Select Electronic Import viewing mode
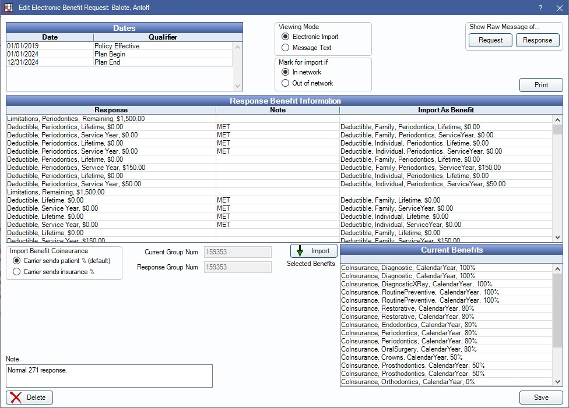The height and width of the screenshot is (408, 569). click(285, 37)
